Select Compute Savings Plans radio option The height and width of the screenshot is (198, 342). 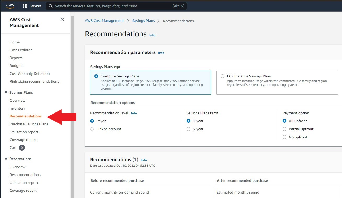pyautogui.click(x=96, y=76)
